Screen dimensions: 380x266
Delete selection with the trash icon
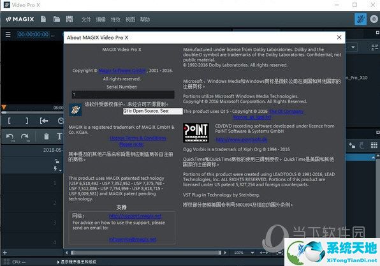click(47, 137)
